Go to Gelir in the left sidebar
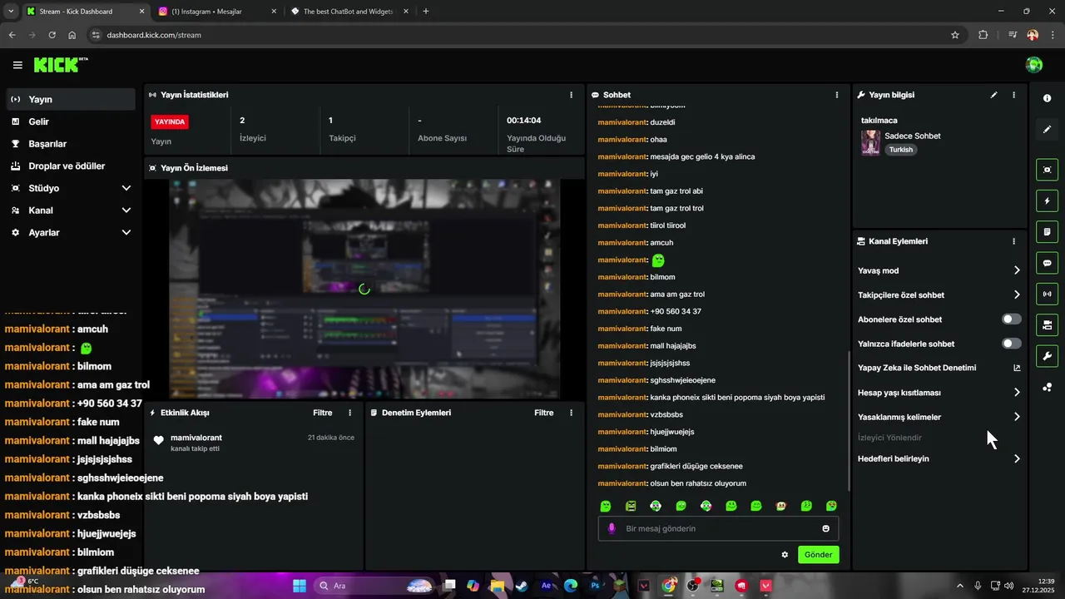 [x=70, y=121]
